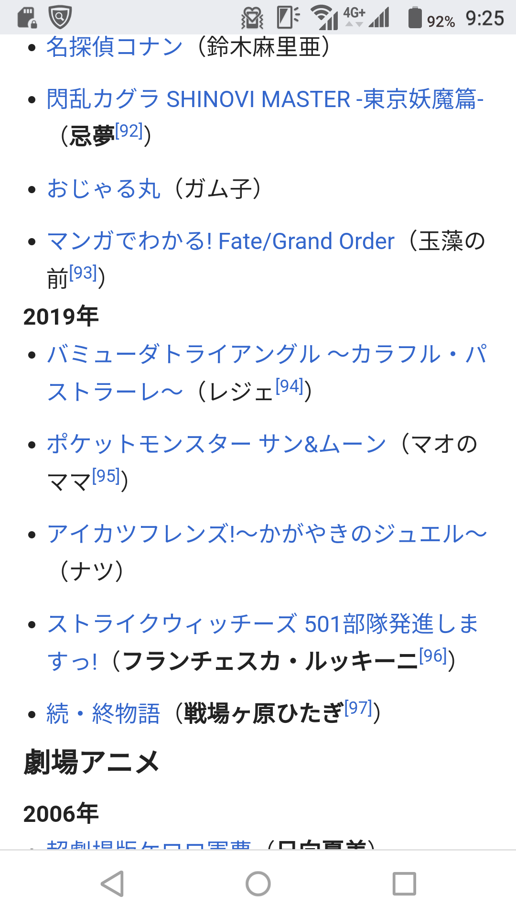Jump to footnote reference 92
The height and width of the screenshot is (918, 516).
[129, 131]
